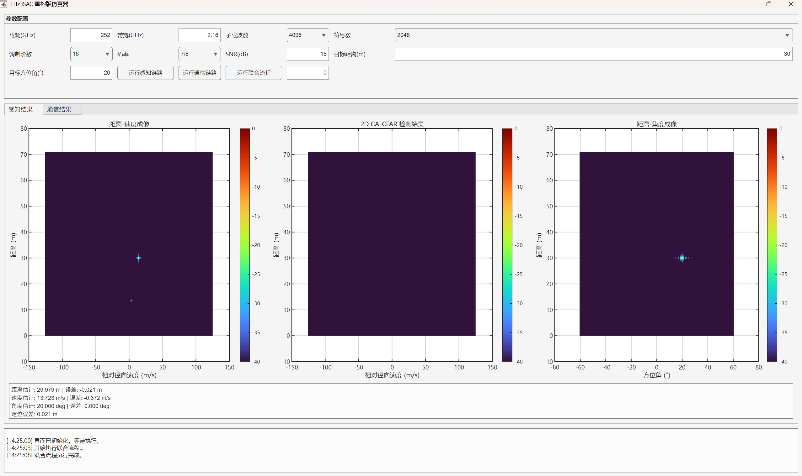
Task: Click the SNR(dB) input field
Action: click(307, 54)
